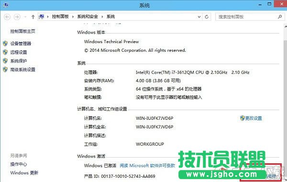Click the WIN-IU0FK7JVD6P value beside 计算机名

click(x=155, y=118)
